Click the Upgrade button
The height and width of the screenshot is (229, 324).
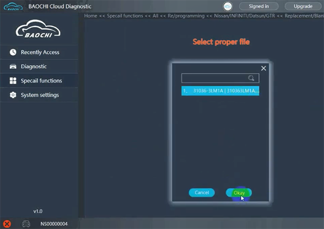coord(303,6)
